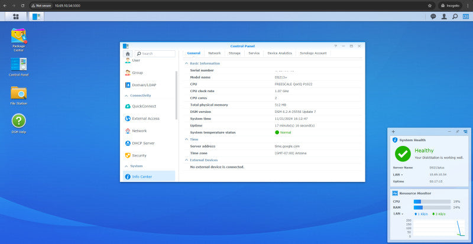Reload the browser page
473x244 pixels.
pyautogui.click(x=22, y=5)
